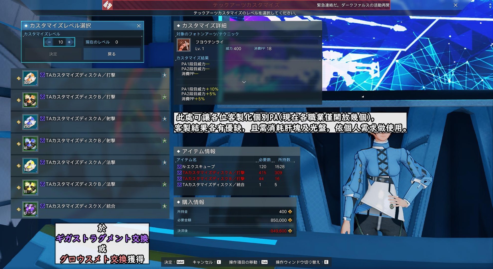The height and width of the screenshot is (269, 493).
Task: Click the PA1段目威力+10% result line
Action: click(200, 89)
